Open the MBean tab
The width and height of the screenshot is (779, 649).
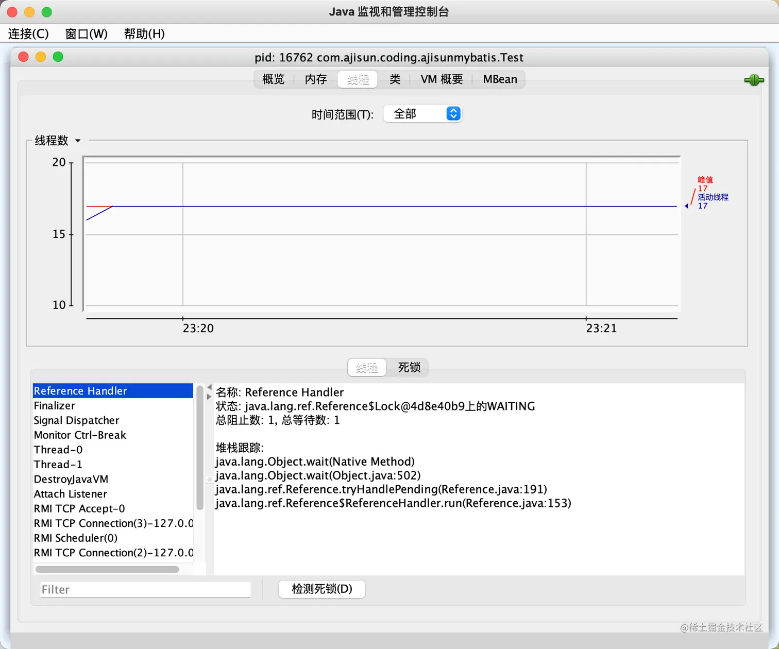pyautogui.click(x=499, y=79)
